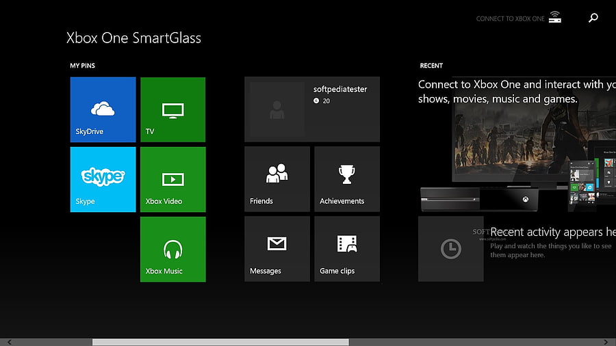
Task: Click the Connect to Xbox One console icon
Action: coord(554,17)
